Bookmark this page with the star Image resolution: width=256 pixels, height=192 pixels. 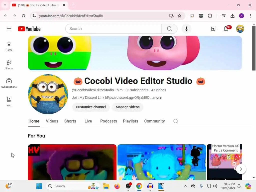pyautogui.click(x=179, y=16)
